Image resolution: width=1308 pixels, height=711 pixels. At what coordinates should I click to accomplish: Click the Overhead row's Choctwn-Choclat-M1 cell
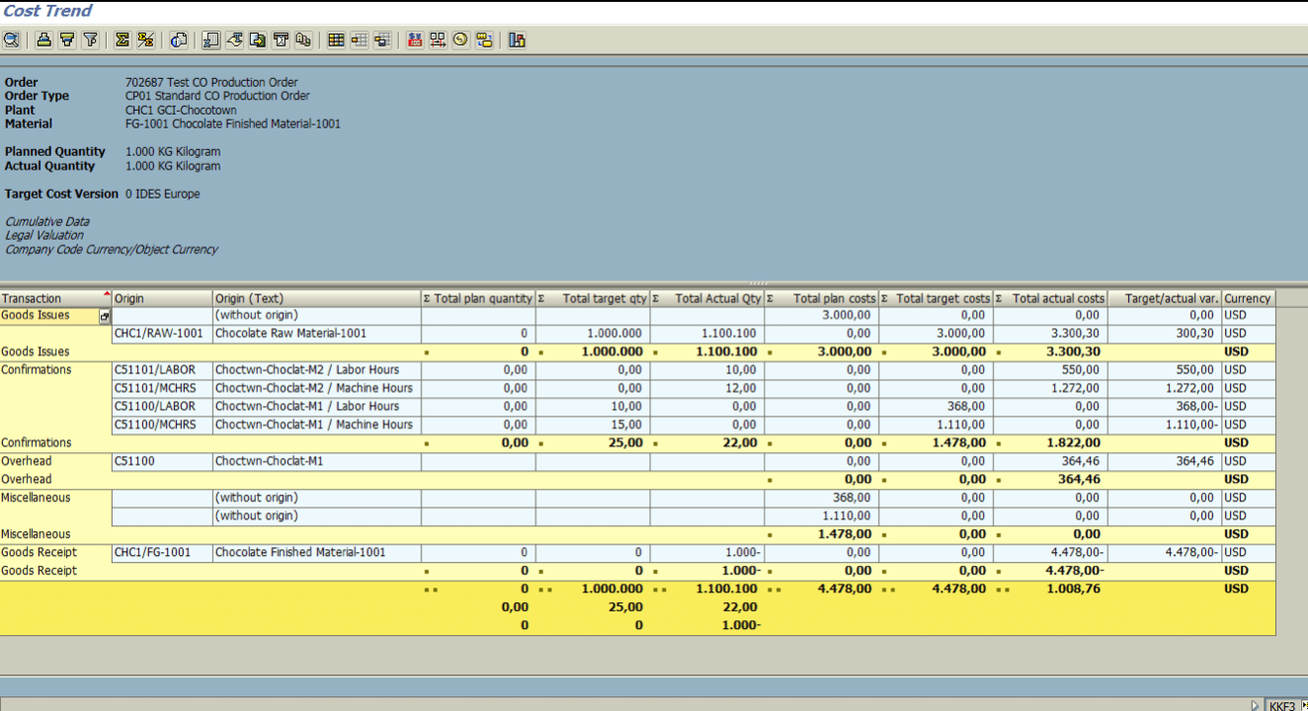click(x=317, y=461)
